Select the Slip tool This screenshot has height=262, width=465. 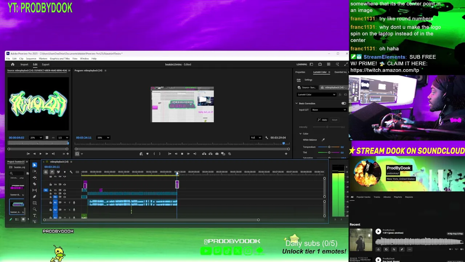[x=35, y=190]
